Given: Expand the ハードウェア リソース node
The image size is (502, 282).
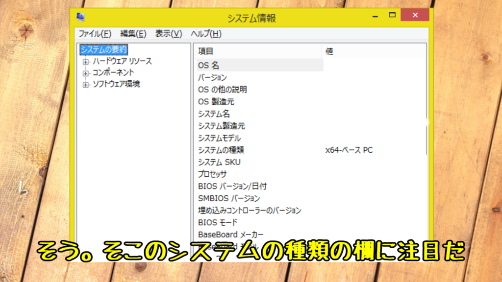Looking at the screenshot, I should (85, 62).
